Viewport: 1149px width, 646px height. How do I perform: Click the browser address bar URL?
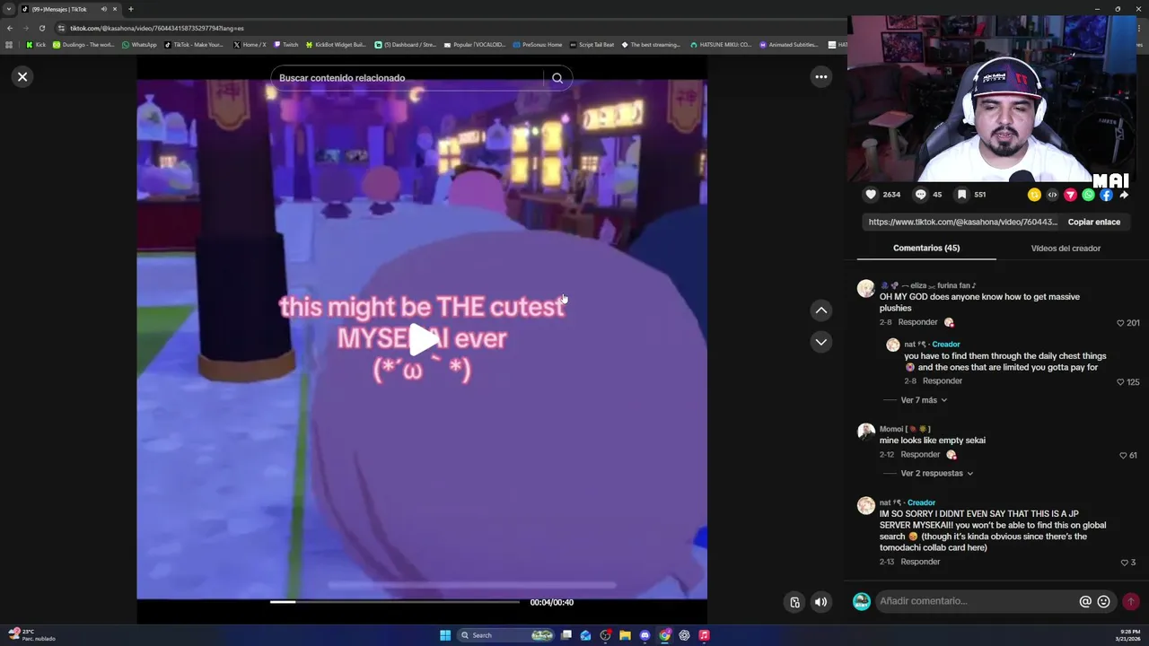[157, 28]
